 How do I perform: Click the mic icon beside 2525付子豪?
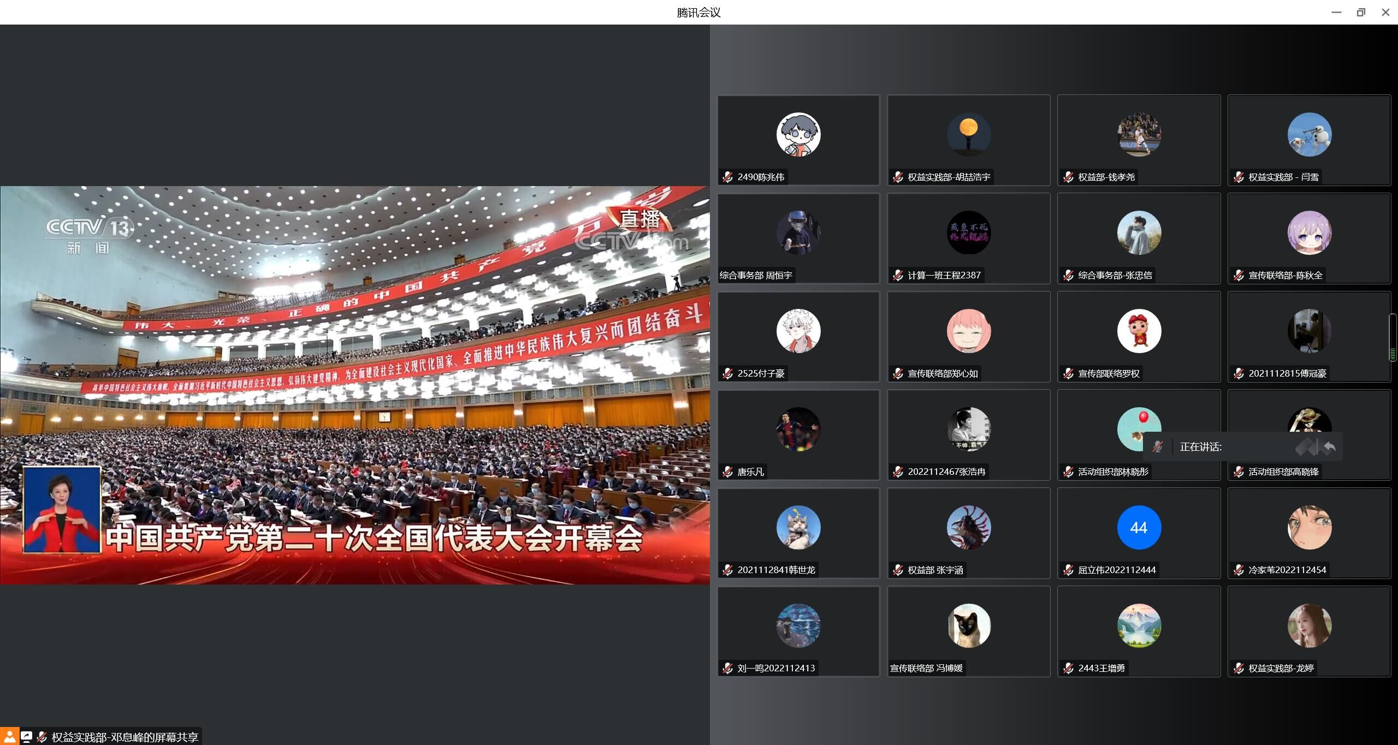coord(727,373)
